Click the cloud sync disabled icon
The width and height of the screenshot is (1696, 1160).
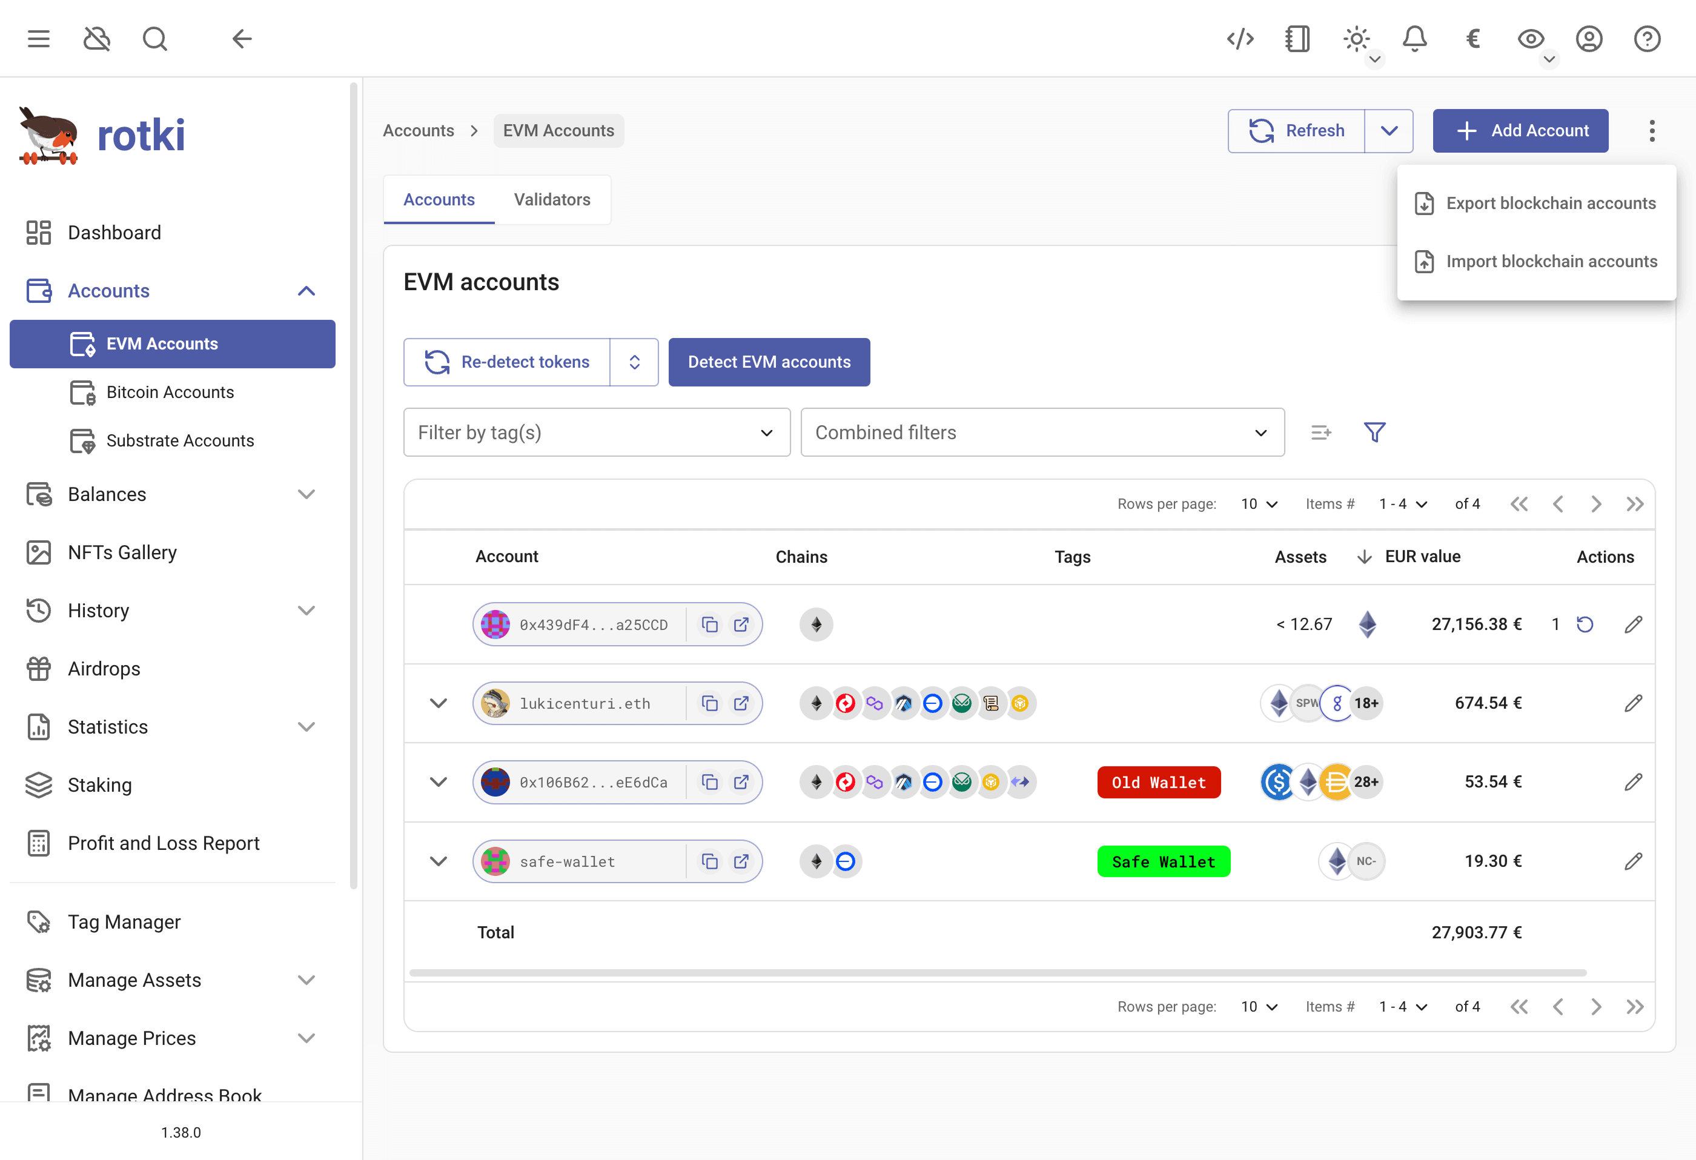96,39
